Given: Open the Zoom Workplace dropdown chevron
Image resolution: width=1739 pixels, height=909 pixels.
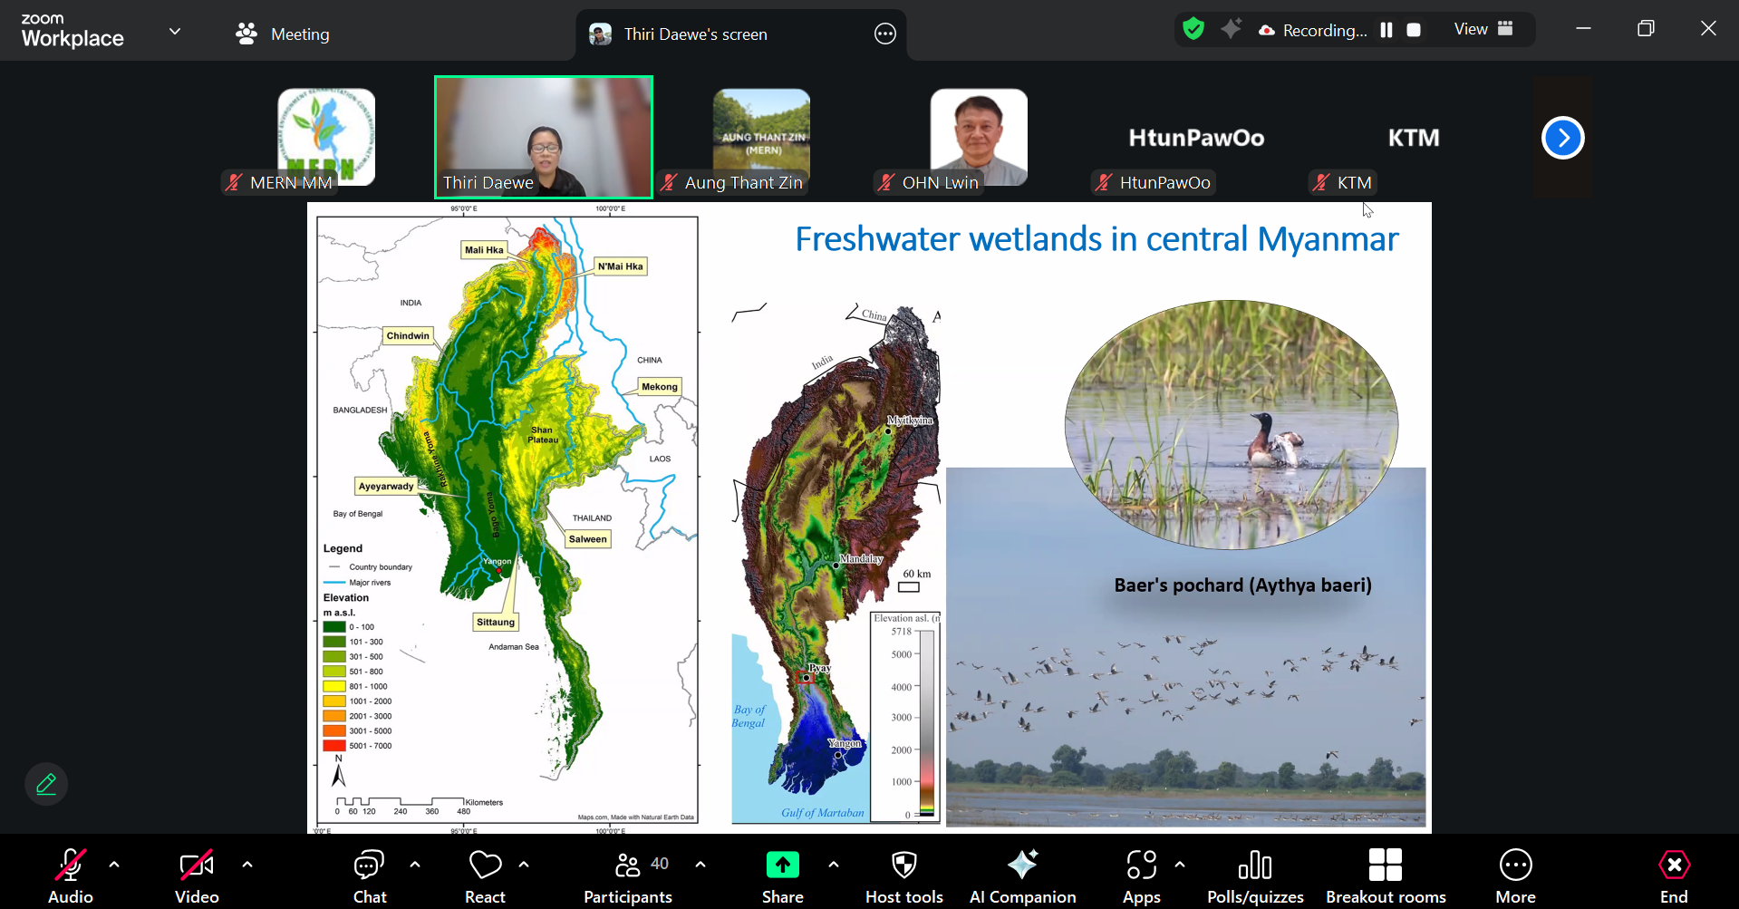Looking at the screenshot, I should tap(175, 32).
